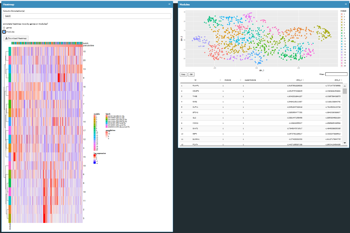Image resolution: width=350 pixels, height=233 pixels.
Task: Select the genes radio button
Action: tap(4, 28)
